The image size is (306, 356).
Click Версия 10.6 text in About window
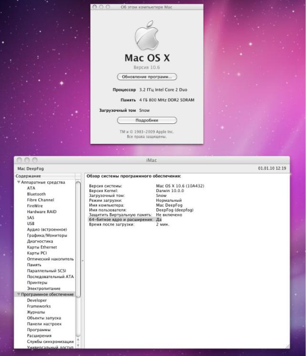point(146,67)
